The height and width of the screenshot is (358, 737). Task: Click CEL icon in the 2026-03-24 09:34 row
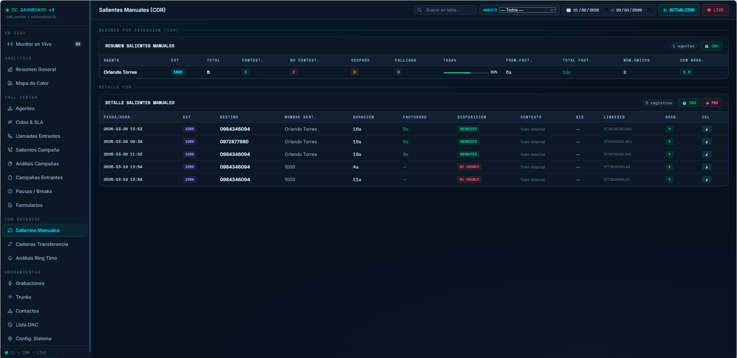(x=707, y=142)
